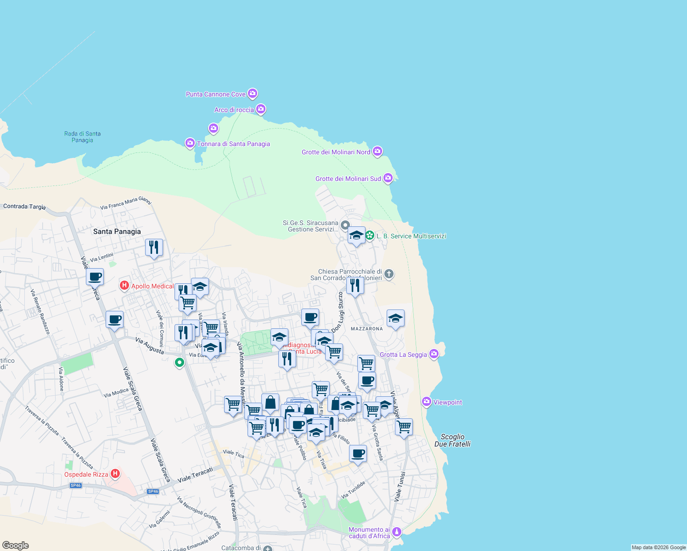Click the Apollo Medical hospital icon
This screenshot has width=687, height=551.
coord(124,286)
